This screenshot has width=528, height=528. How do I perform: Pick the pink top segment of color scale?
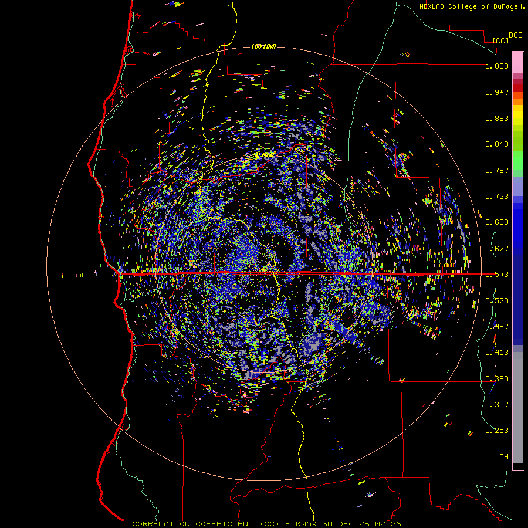[518, 62]
